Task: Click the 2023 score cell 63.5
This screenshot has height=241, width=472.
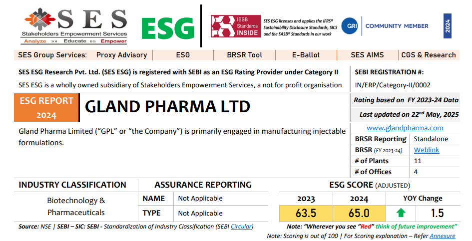Action: click(x=306, y=214)
